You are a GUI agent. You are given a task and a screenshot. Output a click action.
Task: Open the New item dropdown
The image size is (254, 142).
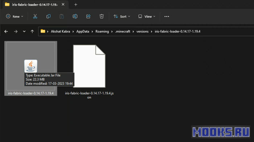15,17
